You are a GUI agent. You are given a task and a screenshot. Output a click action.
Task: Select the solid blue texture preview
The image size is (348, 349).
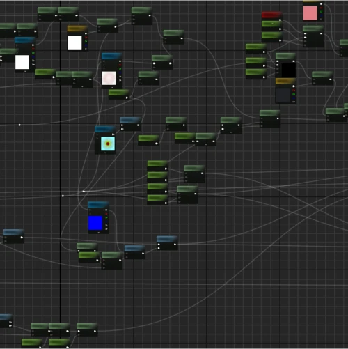95,223
